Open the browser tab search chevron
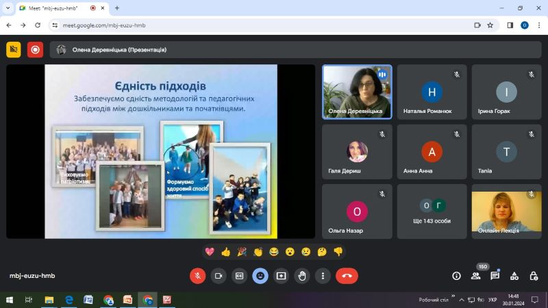 tap(8, 8)
